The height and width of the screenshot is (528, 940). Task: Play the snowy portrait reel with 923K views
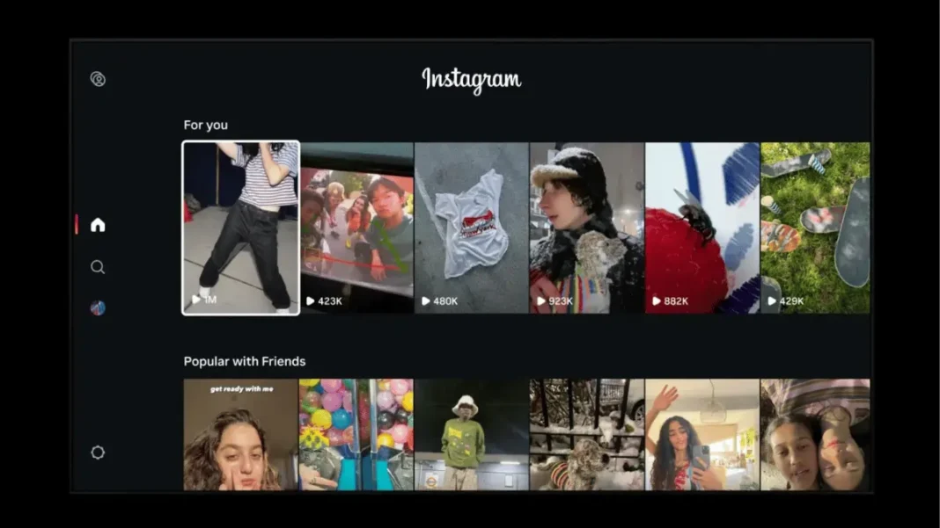tap(586, 227)
